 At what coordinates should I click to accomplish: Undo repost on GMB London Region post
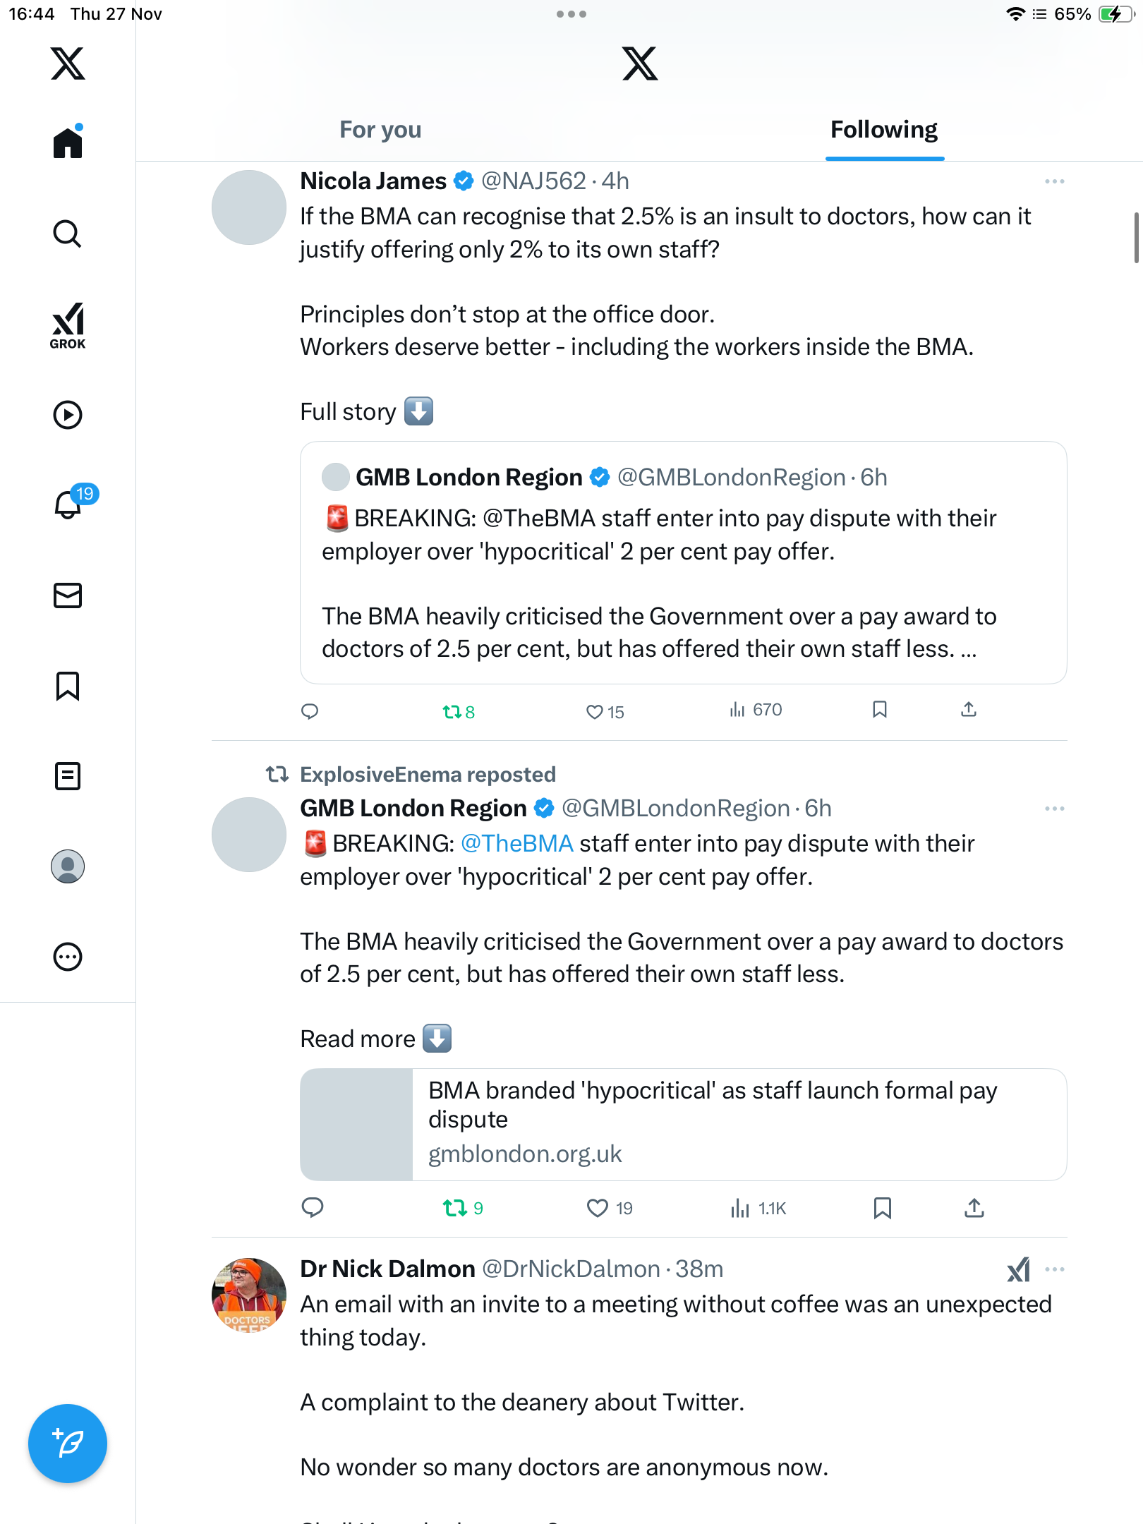(x=455, y=1208)
